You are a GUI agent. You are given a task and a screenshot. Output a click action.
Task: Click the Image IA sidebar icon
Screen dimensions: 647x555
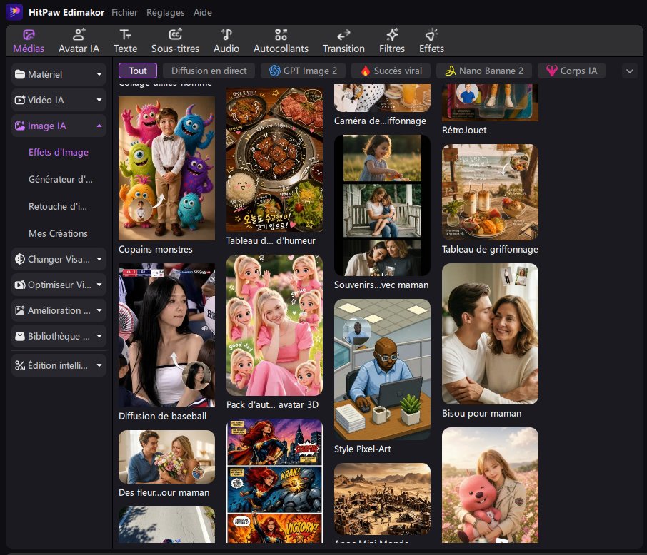point(19,126)
